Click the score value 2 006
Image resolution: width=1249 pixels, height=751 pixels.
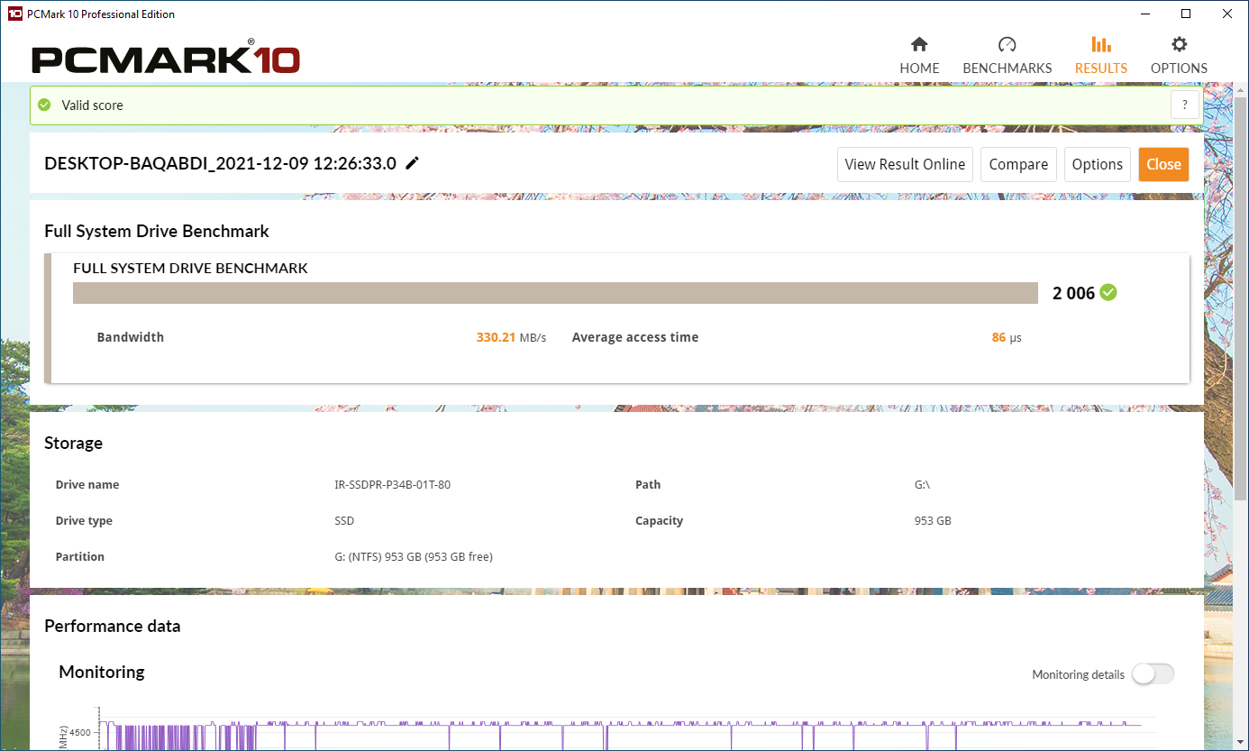[1073, 293]
